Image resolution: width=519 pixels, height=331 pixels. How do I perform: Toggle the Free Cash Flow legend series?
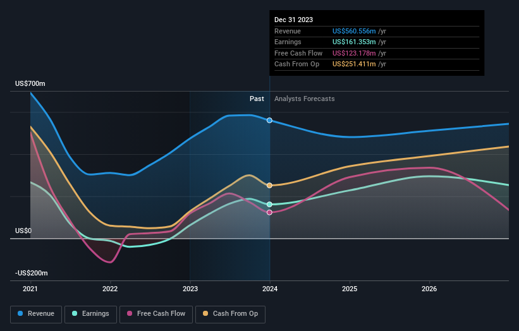(156, 314)
